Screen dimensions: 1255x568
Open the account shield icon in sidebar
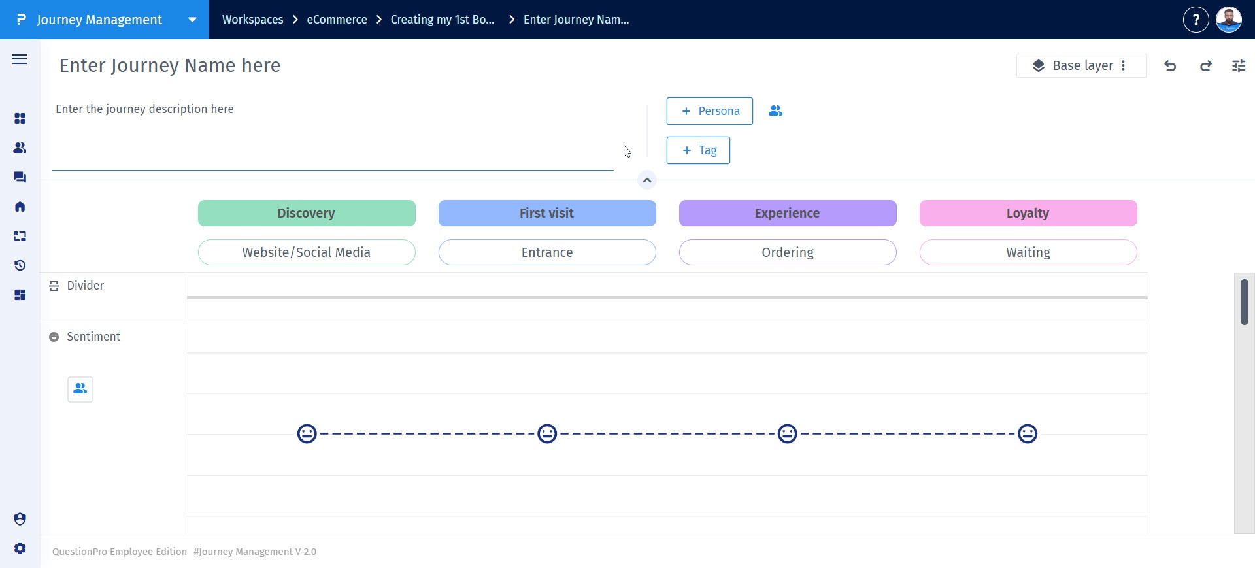pyautogui.click(x=20, y=519)
